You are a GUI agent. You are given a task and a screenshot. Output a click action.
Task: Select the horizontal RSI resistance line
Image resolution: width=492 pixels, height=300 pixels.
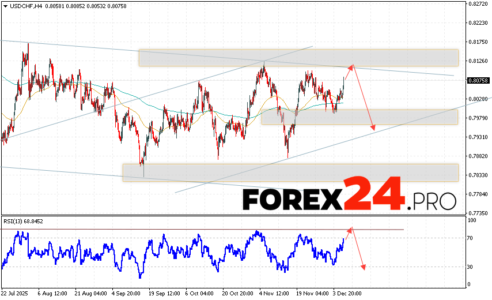[x=202, y=230]
